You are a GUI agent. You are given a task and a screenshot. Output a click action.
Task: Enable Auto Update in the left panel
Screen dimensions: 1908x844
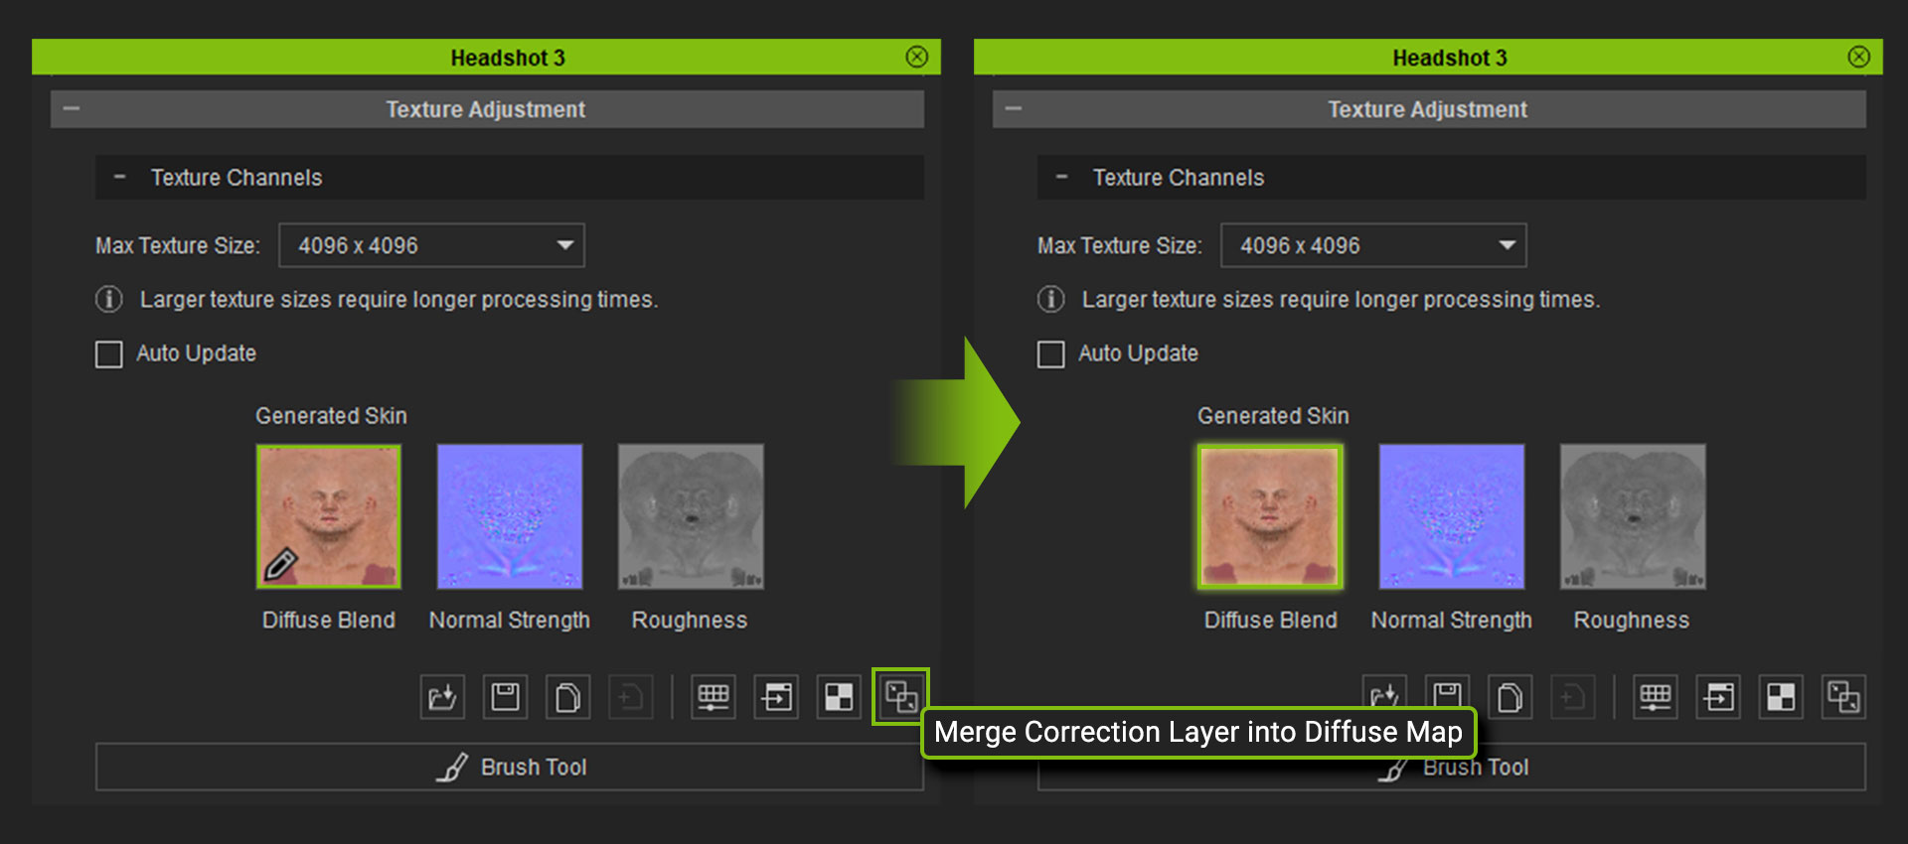[109, 354]
